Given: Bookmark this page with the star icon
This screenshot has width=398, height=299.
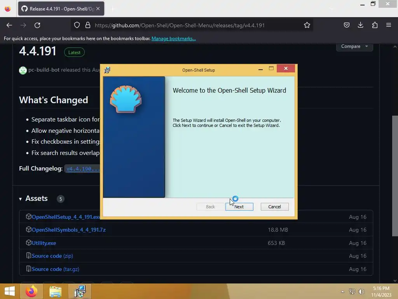Looking at the screenshot, I should click(307, 25).
